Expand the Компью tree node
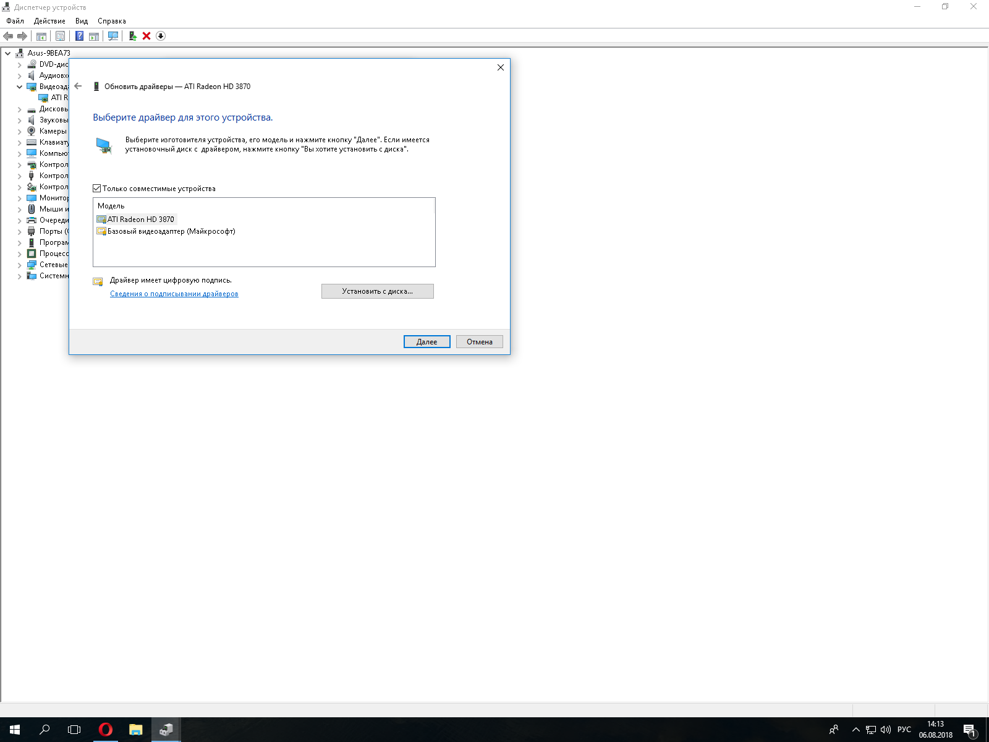Image resolution: width=989 pixels, height=742 pixels. pyautogui.click(x=20, y=153)
